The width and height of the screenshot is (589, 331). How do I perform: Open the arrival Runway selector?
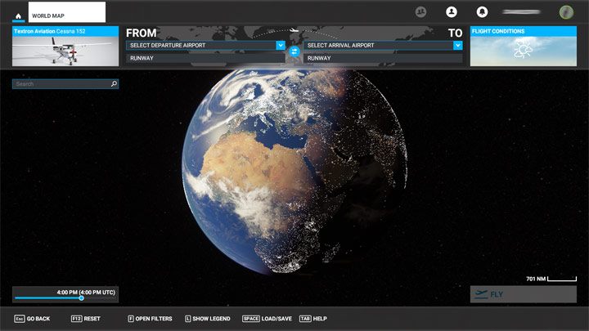tap(382, 59)
